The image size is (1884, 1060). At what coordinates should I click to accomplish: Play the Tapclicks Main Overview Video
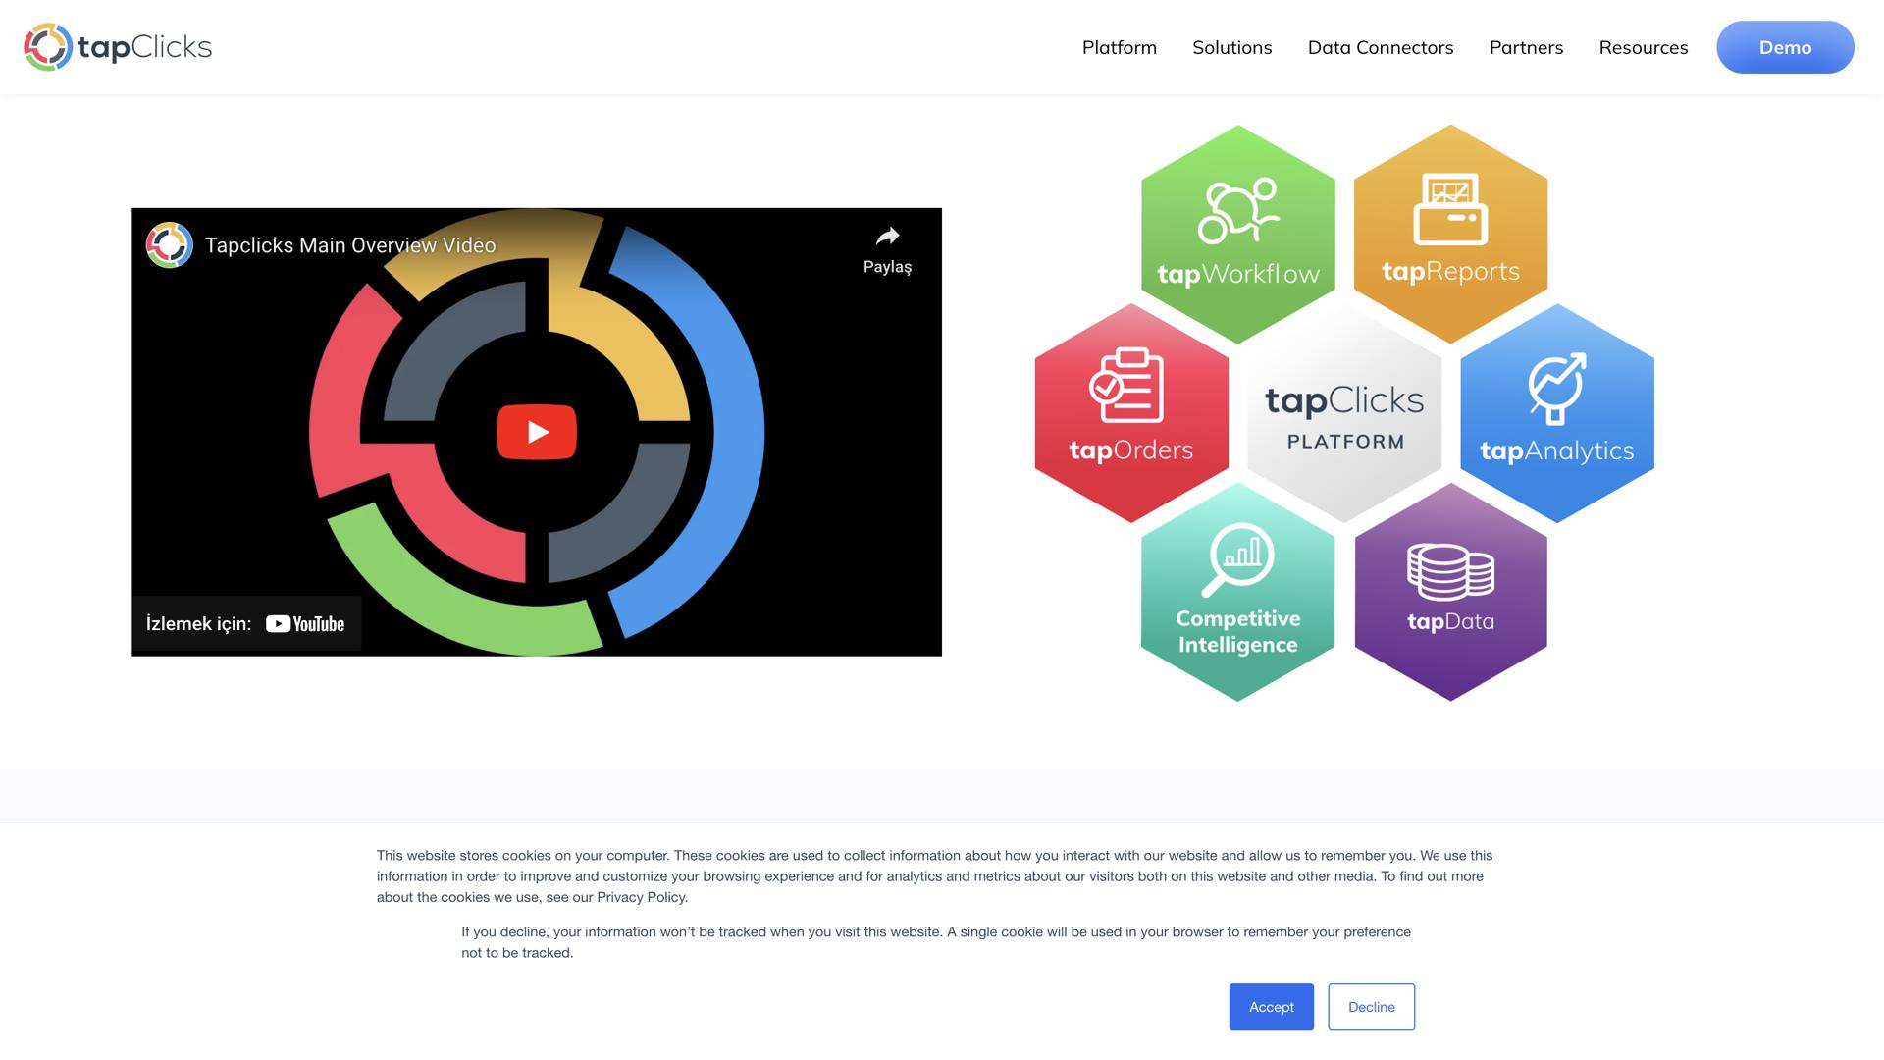(536, 431)
